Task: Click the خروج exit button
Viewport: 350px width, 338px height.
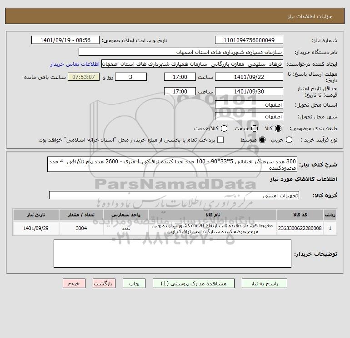Action: coord(74,284)
